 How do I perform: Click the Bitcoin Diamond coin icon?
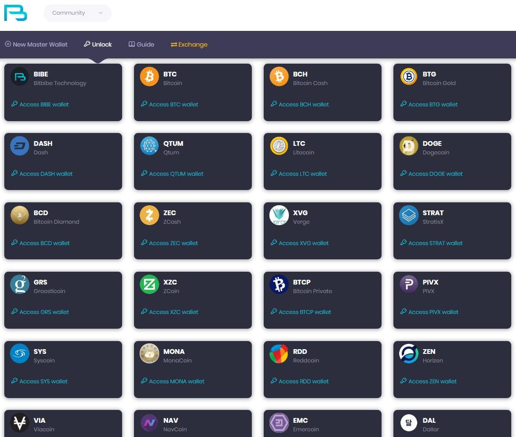(x=20, y=215)
